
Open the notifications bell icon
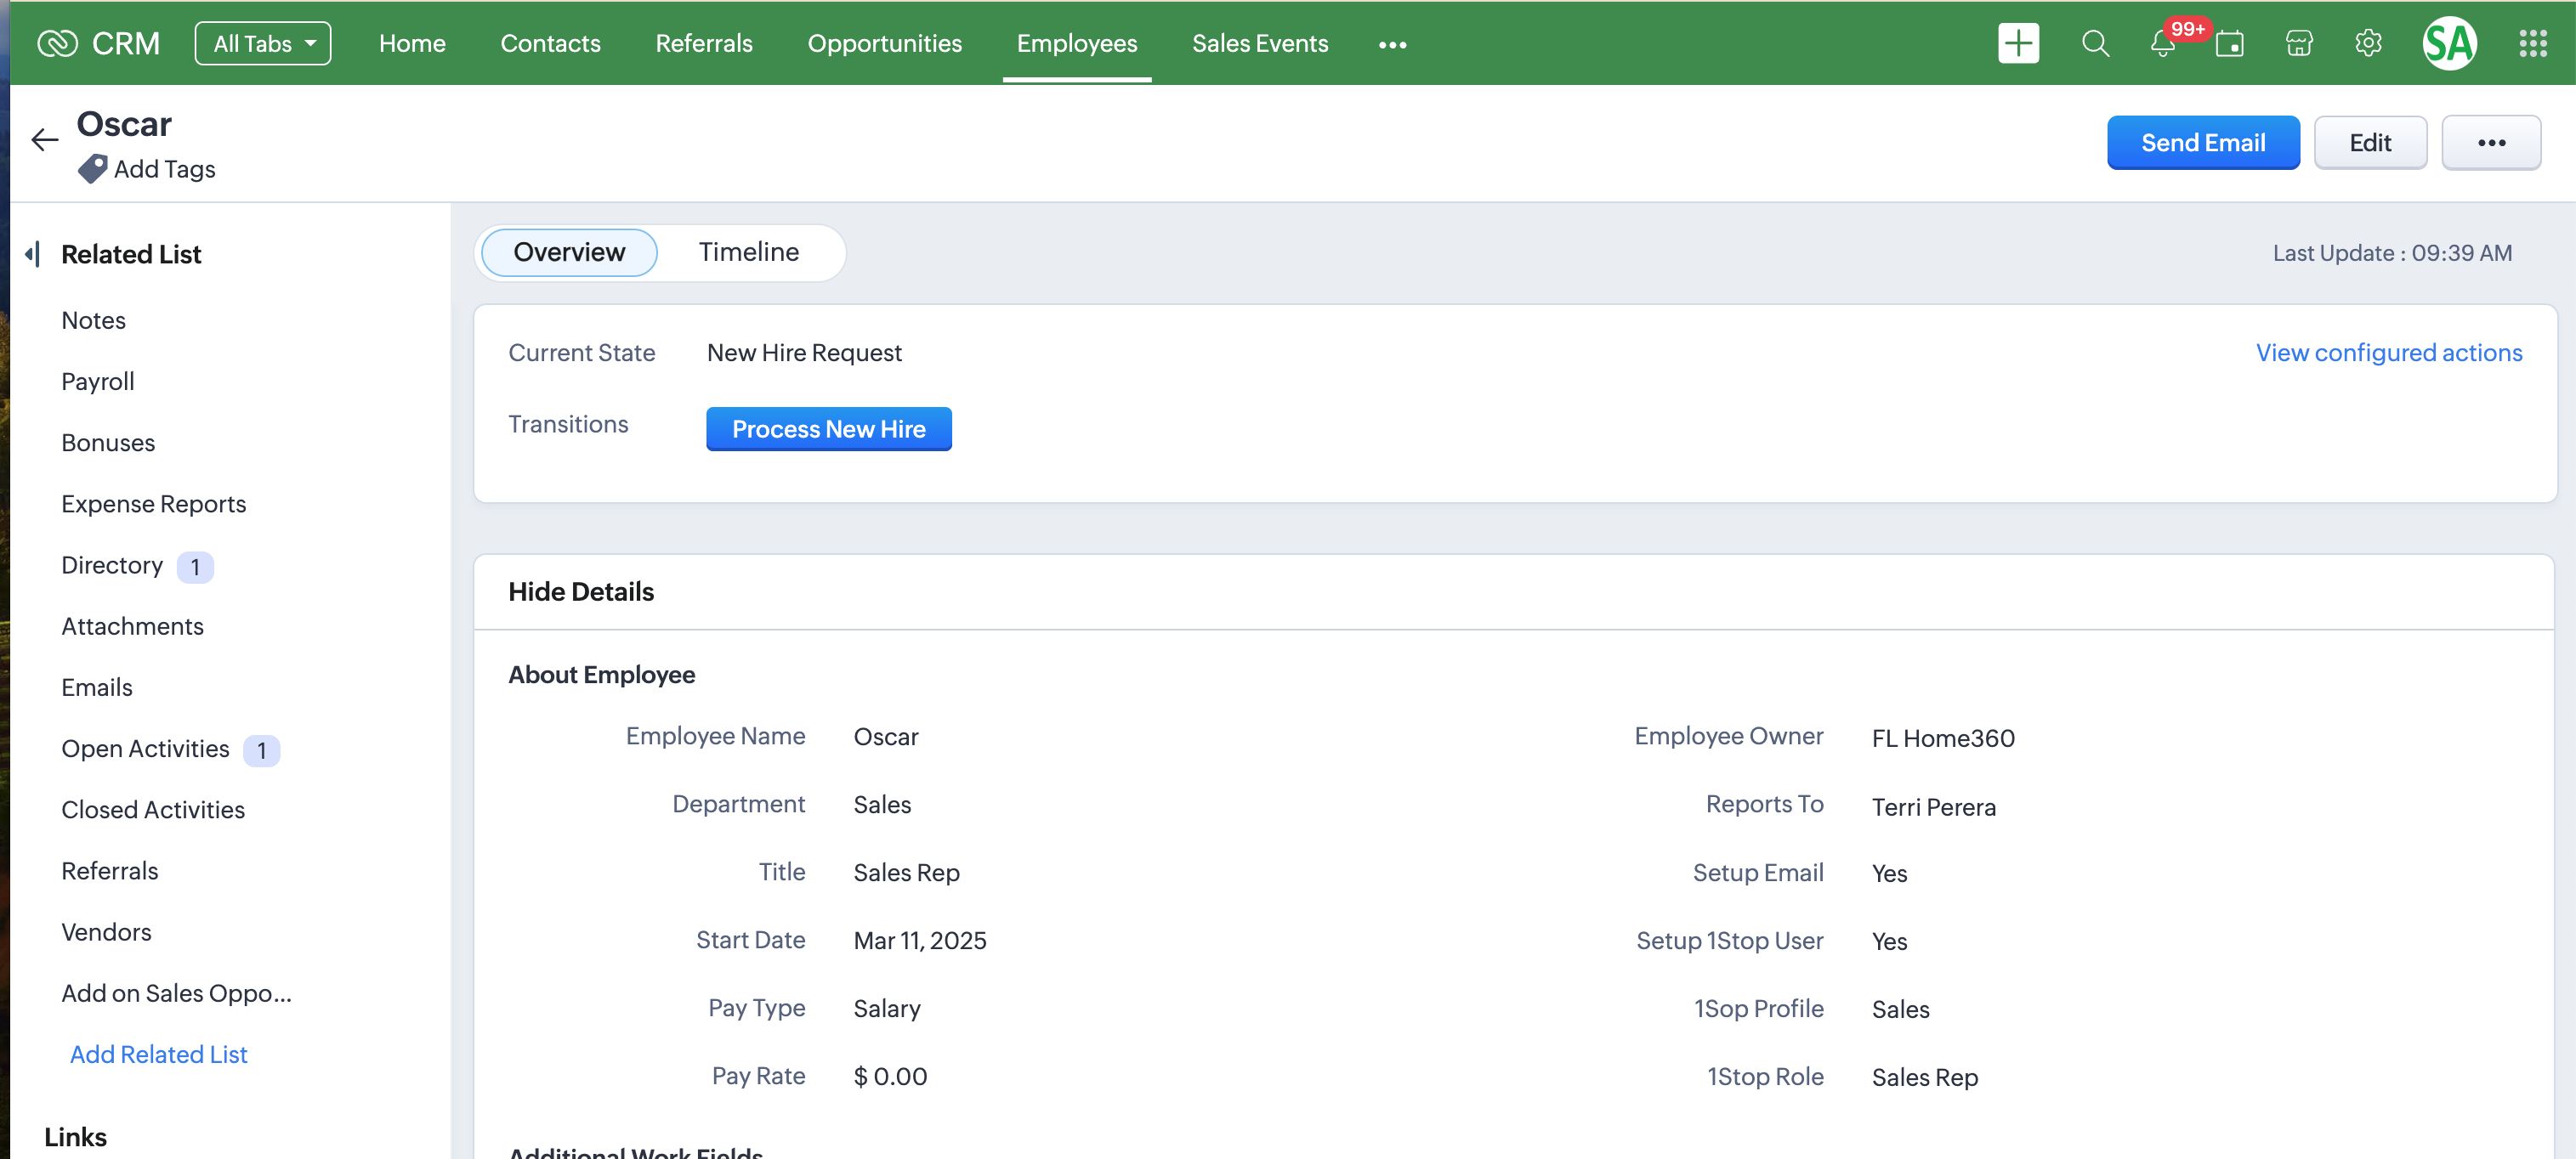[2162, 45]
